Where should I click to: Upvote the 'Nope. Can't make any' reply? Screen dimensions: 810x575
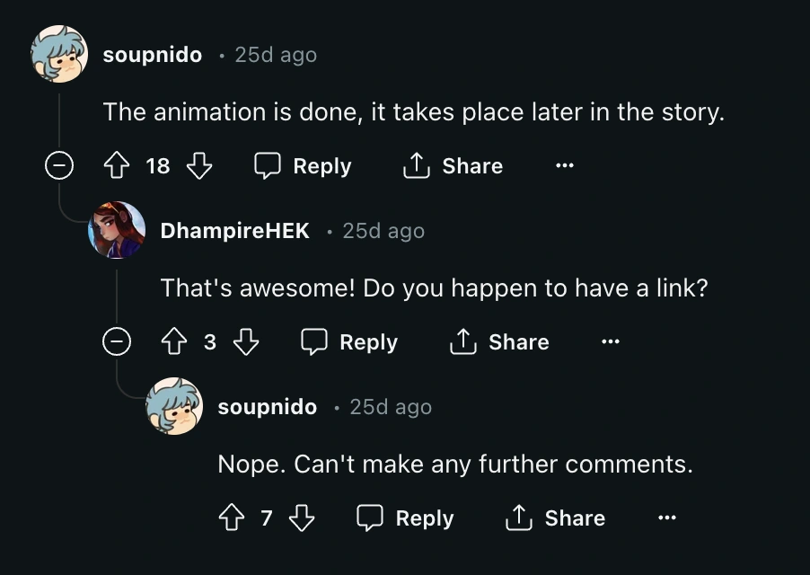[x=231, y=518]
